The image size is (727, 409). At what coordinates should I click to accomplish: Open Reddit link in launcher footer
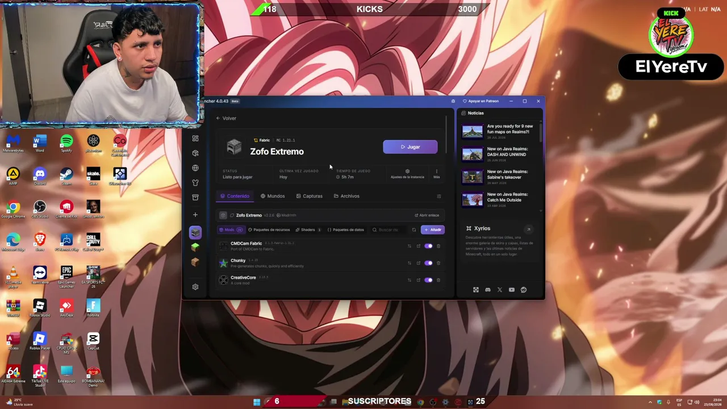tap(524, 290)
